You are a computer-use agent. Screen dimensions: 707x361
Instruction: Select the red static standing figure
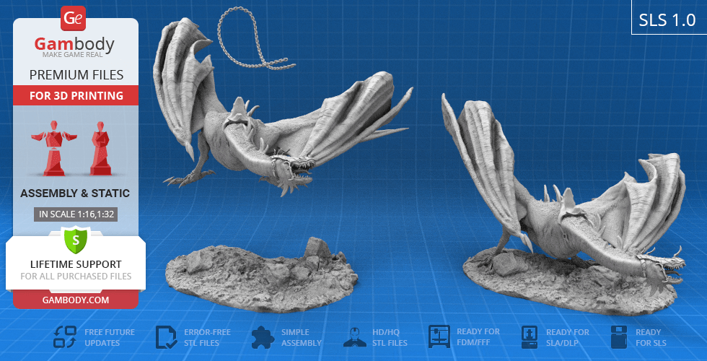pyautogui.click(x=100, y=147)
